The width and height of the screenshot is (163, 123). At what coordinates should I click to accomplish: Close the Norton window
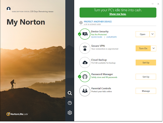coord(158,4)
